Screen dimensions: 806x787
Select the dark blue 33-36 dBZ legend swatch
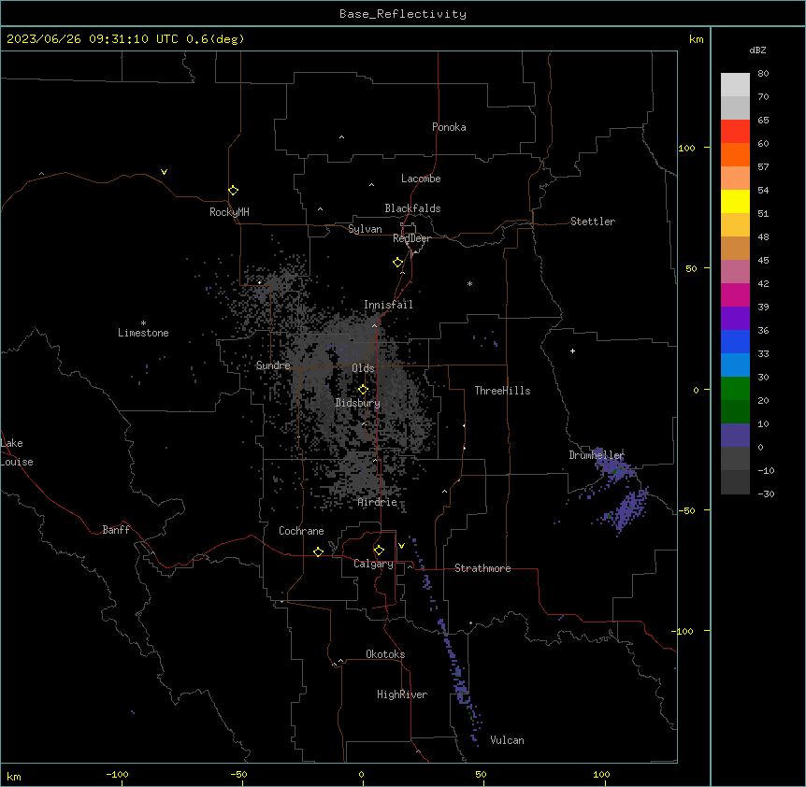click(735, 341)
